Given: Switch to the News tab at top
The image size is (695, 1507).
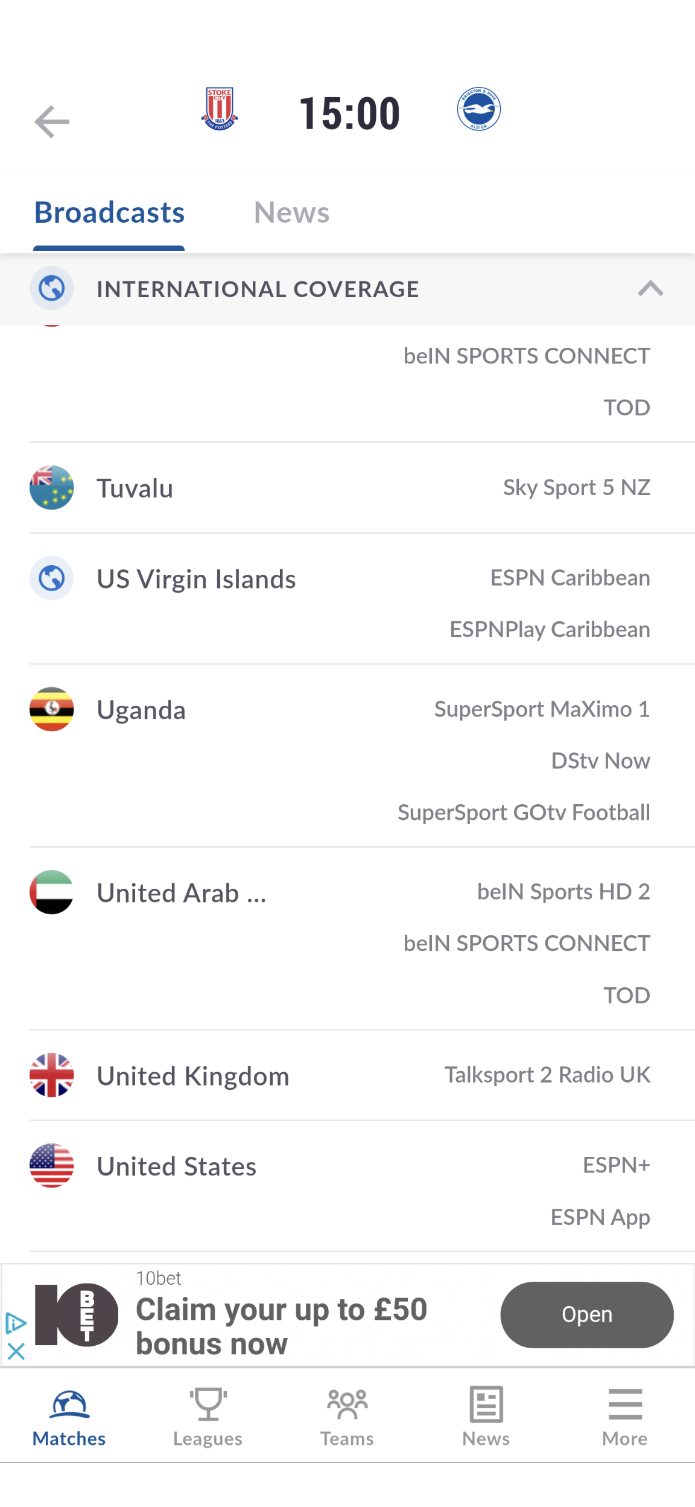Looking at the screenshot, I should [291, 213].
